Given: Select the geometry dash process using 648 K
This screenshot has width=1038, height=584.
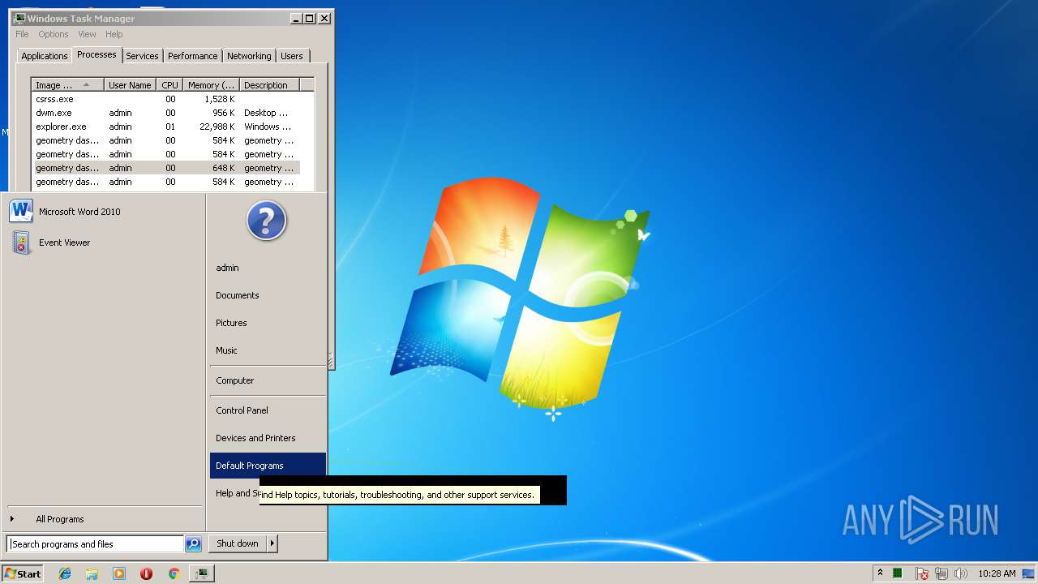Looking at the screenshot, I should (165, 168).
